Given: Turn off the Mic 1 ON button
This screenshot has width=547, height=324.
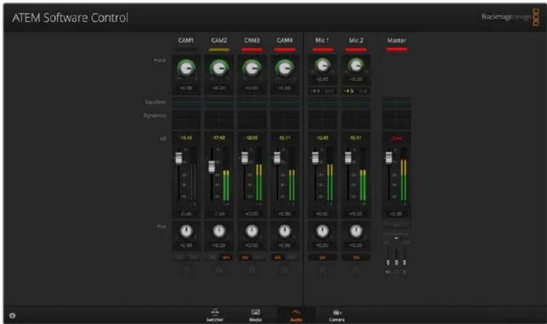Looking at the screenshot, I should (323, 258).
